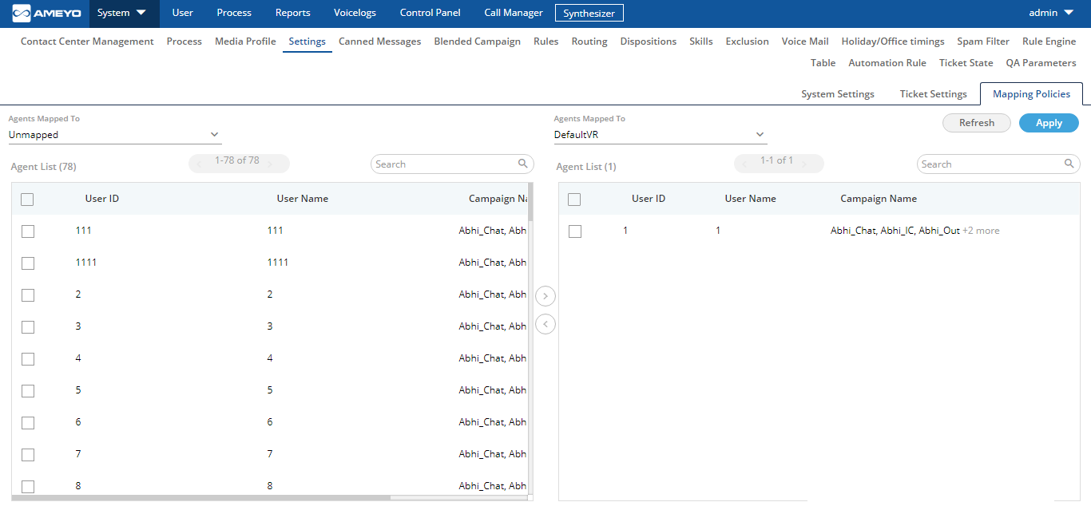
Task: Open the admin account dropdown
Action: [1051, 13]
